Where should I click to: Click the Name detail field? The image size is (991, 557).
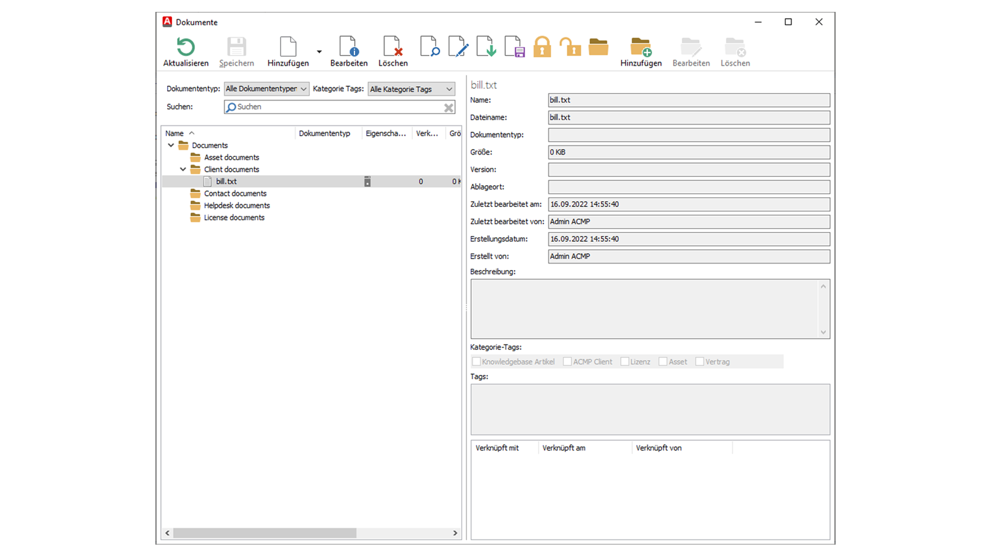(x=689, y=100)
